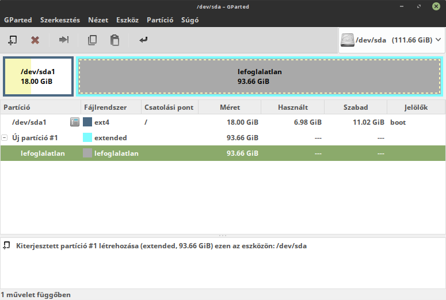Select the lefoglalatlan 93.66 GiB block in the disk map

click(260, 76)
